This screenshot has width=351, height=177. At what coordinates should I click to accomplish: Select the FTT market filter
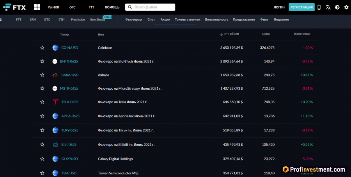[19, 19]
